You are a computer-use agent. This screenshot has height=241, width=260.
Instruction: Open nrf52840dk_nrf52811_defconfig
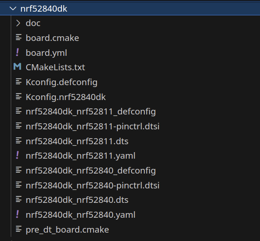pyautogui.click(x=91, y=112)
